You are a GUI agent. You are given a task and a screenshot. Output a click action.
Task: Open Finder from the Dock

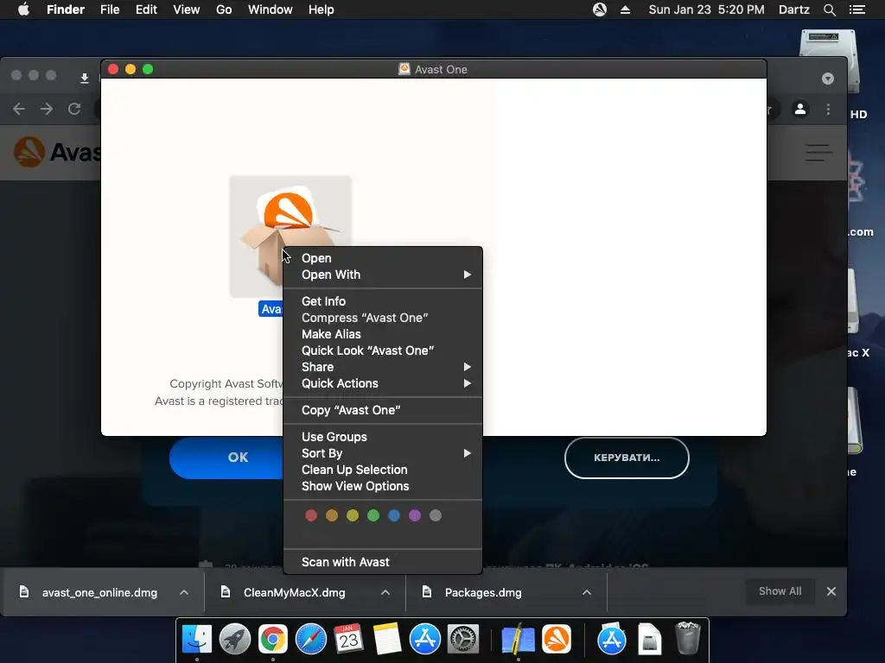pos(196,640)
